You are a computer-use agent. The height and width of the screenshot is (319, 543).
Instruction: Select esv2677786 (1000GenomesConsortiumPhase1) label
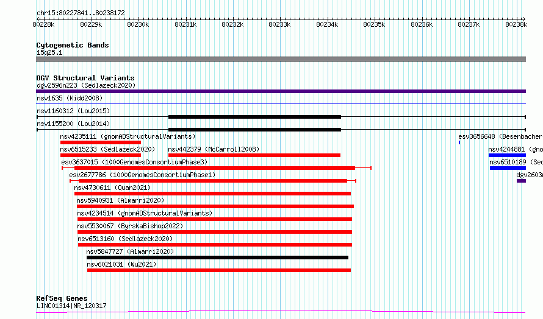pos(142,175)
